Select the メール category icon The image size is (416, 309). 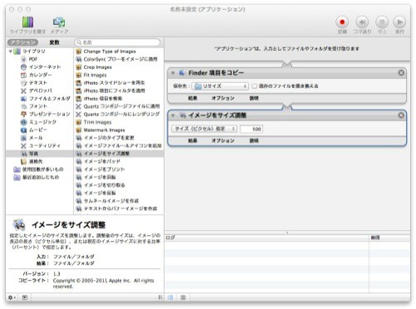24,138
